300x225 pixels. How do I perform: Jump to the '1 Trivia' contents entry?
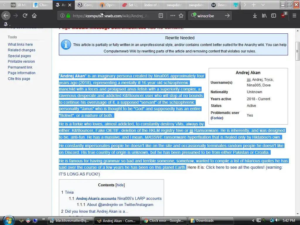[67, 192]
